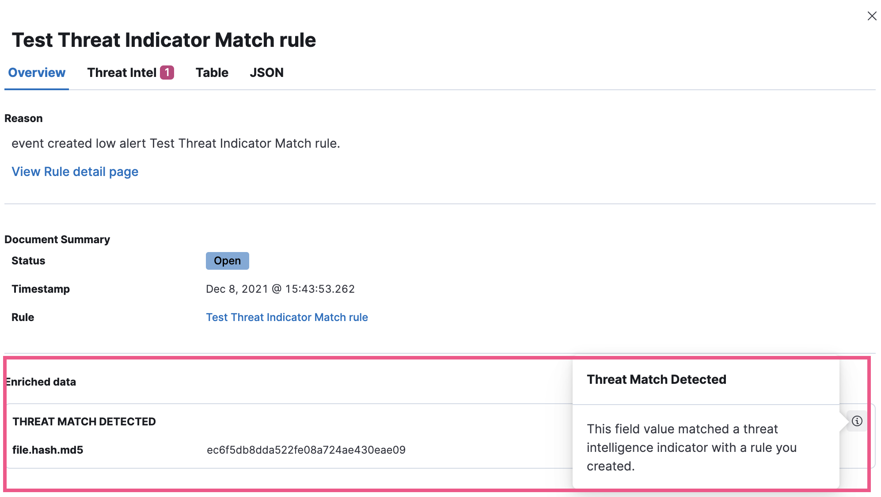Click the THREAT MATCH DETECTED heading
881x497 pixels.
[x=84, y=421]
